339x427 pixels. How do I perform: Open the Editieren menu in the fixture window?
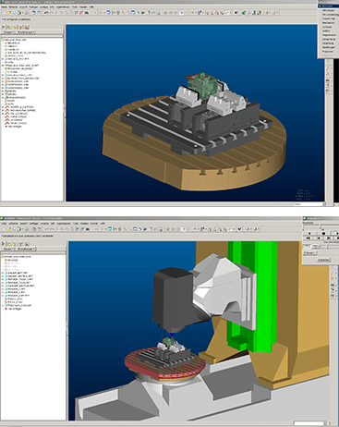[x=13, y=6]
